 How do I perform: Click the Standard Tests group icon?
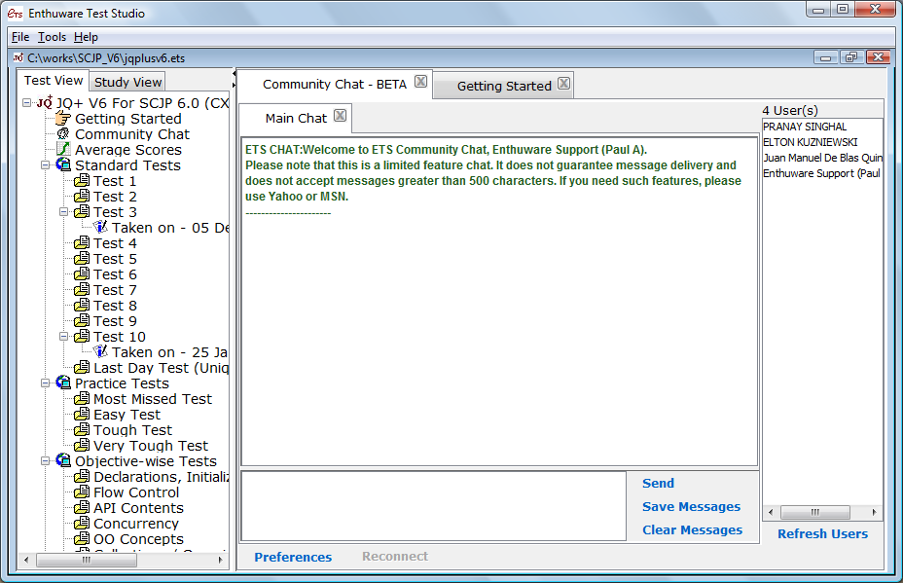(63, 164)
